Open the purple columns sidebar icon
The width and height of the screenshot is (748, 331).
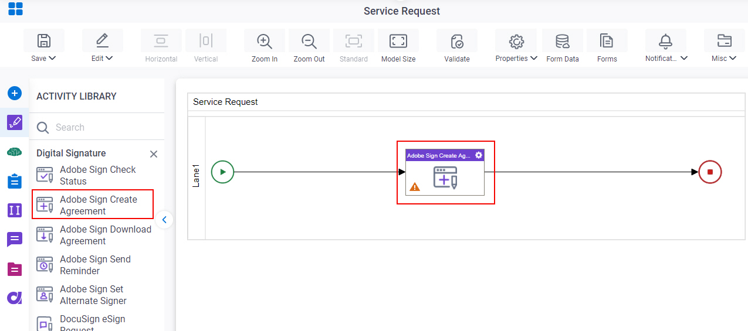[15, 210]
